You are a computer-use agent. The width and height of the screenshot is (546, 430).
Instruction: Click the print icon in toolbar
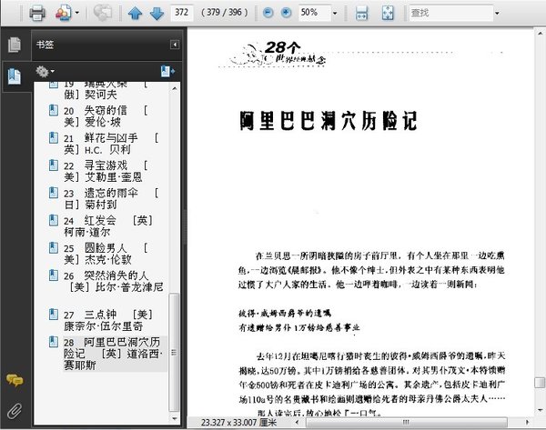tap(37, 14)
